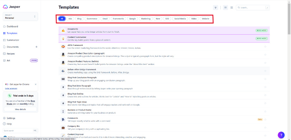291x140 pixels.
Task: Filter templates by Frameworks
Action: [118, 19]
